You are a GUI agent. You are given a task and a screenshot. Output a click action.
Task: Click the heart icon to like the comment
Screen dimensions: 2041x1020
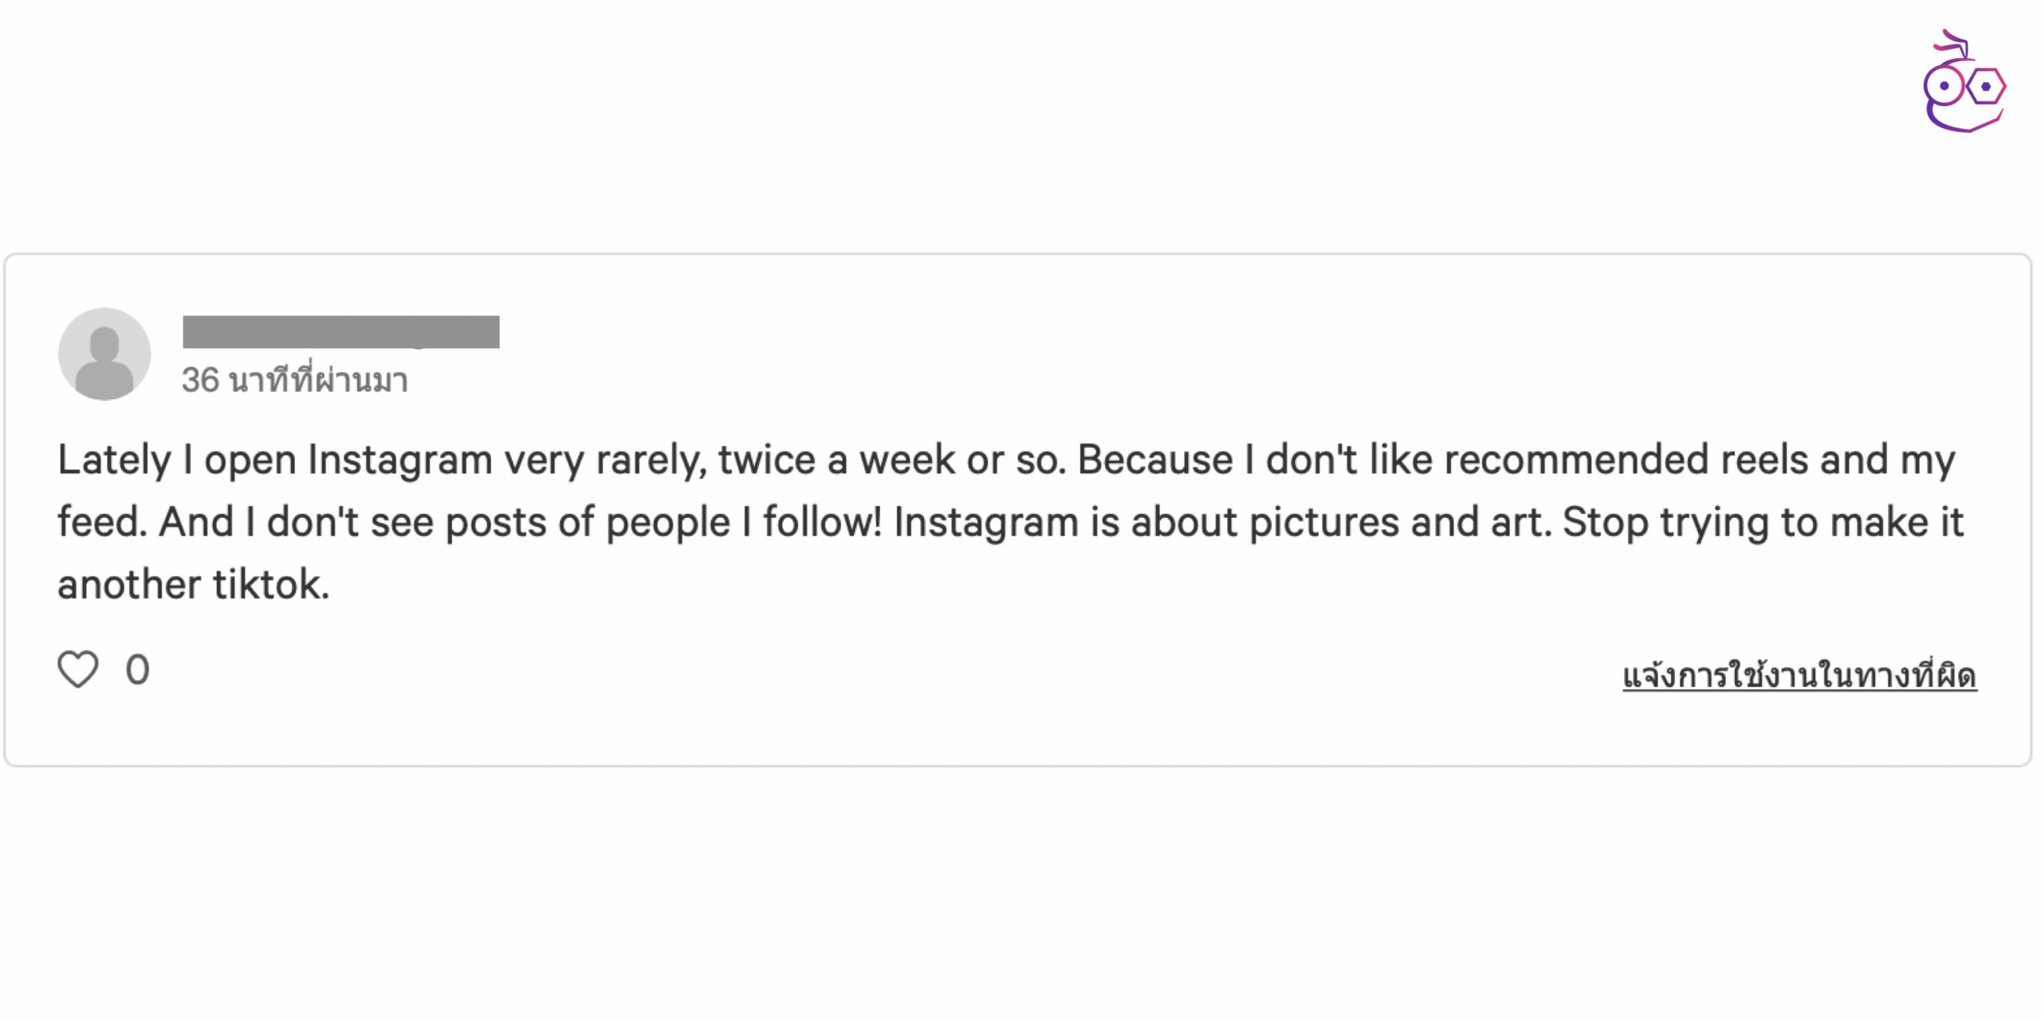pyautogui.click(x=78, y=669)
